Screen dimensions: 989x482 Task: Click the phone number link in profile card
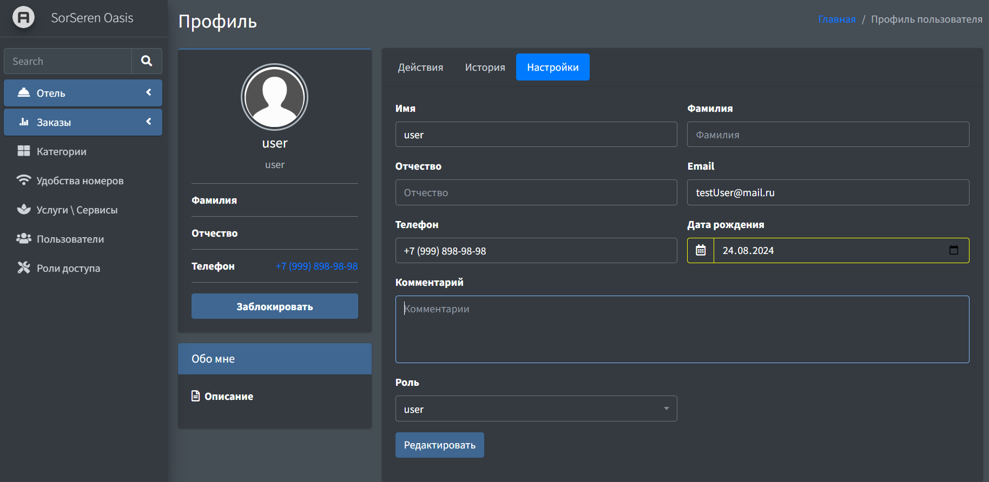point(317,266)
